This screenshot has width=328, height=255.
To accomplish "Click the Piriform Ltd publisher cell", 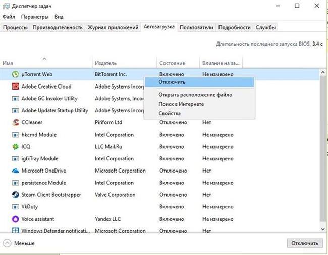I will [x=108, y=122].
